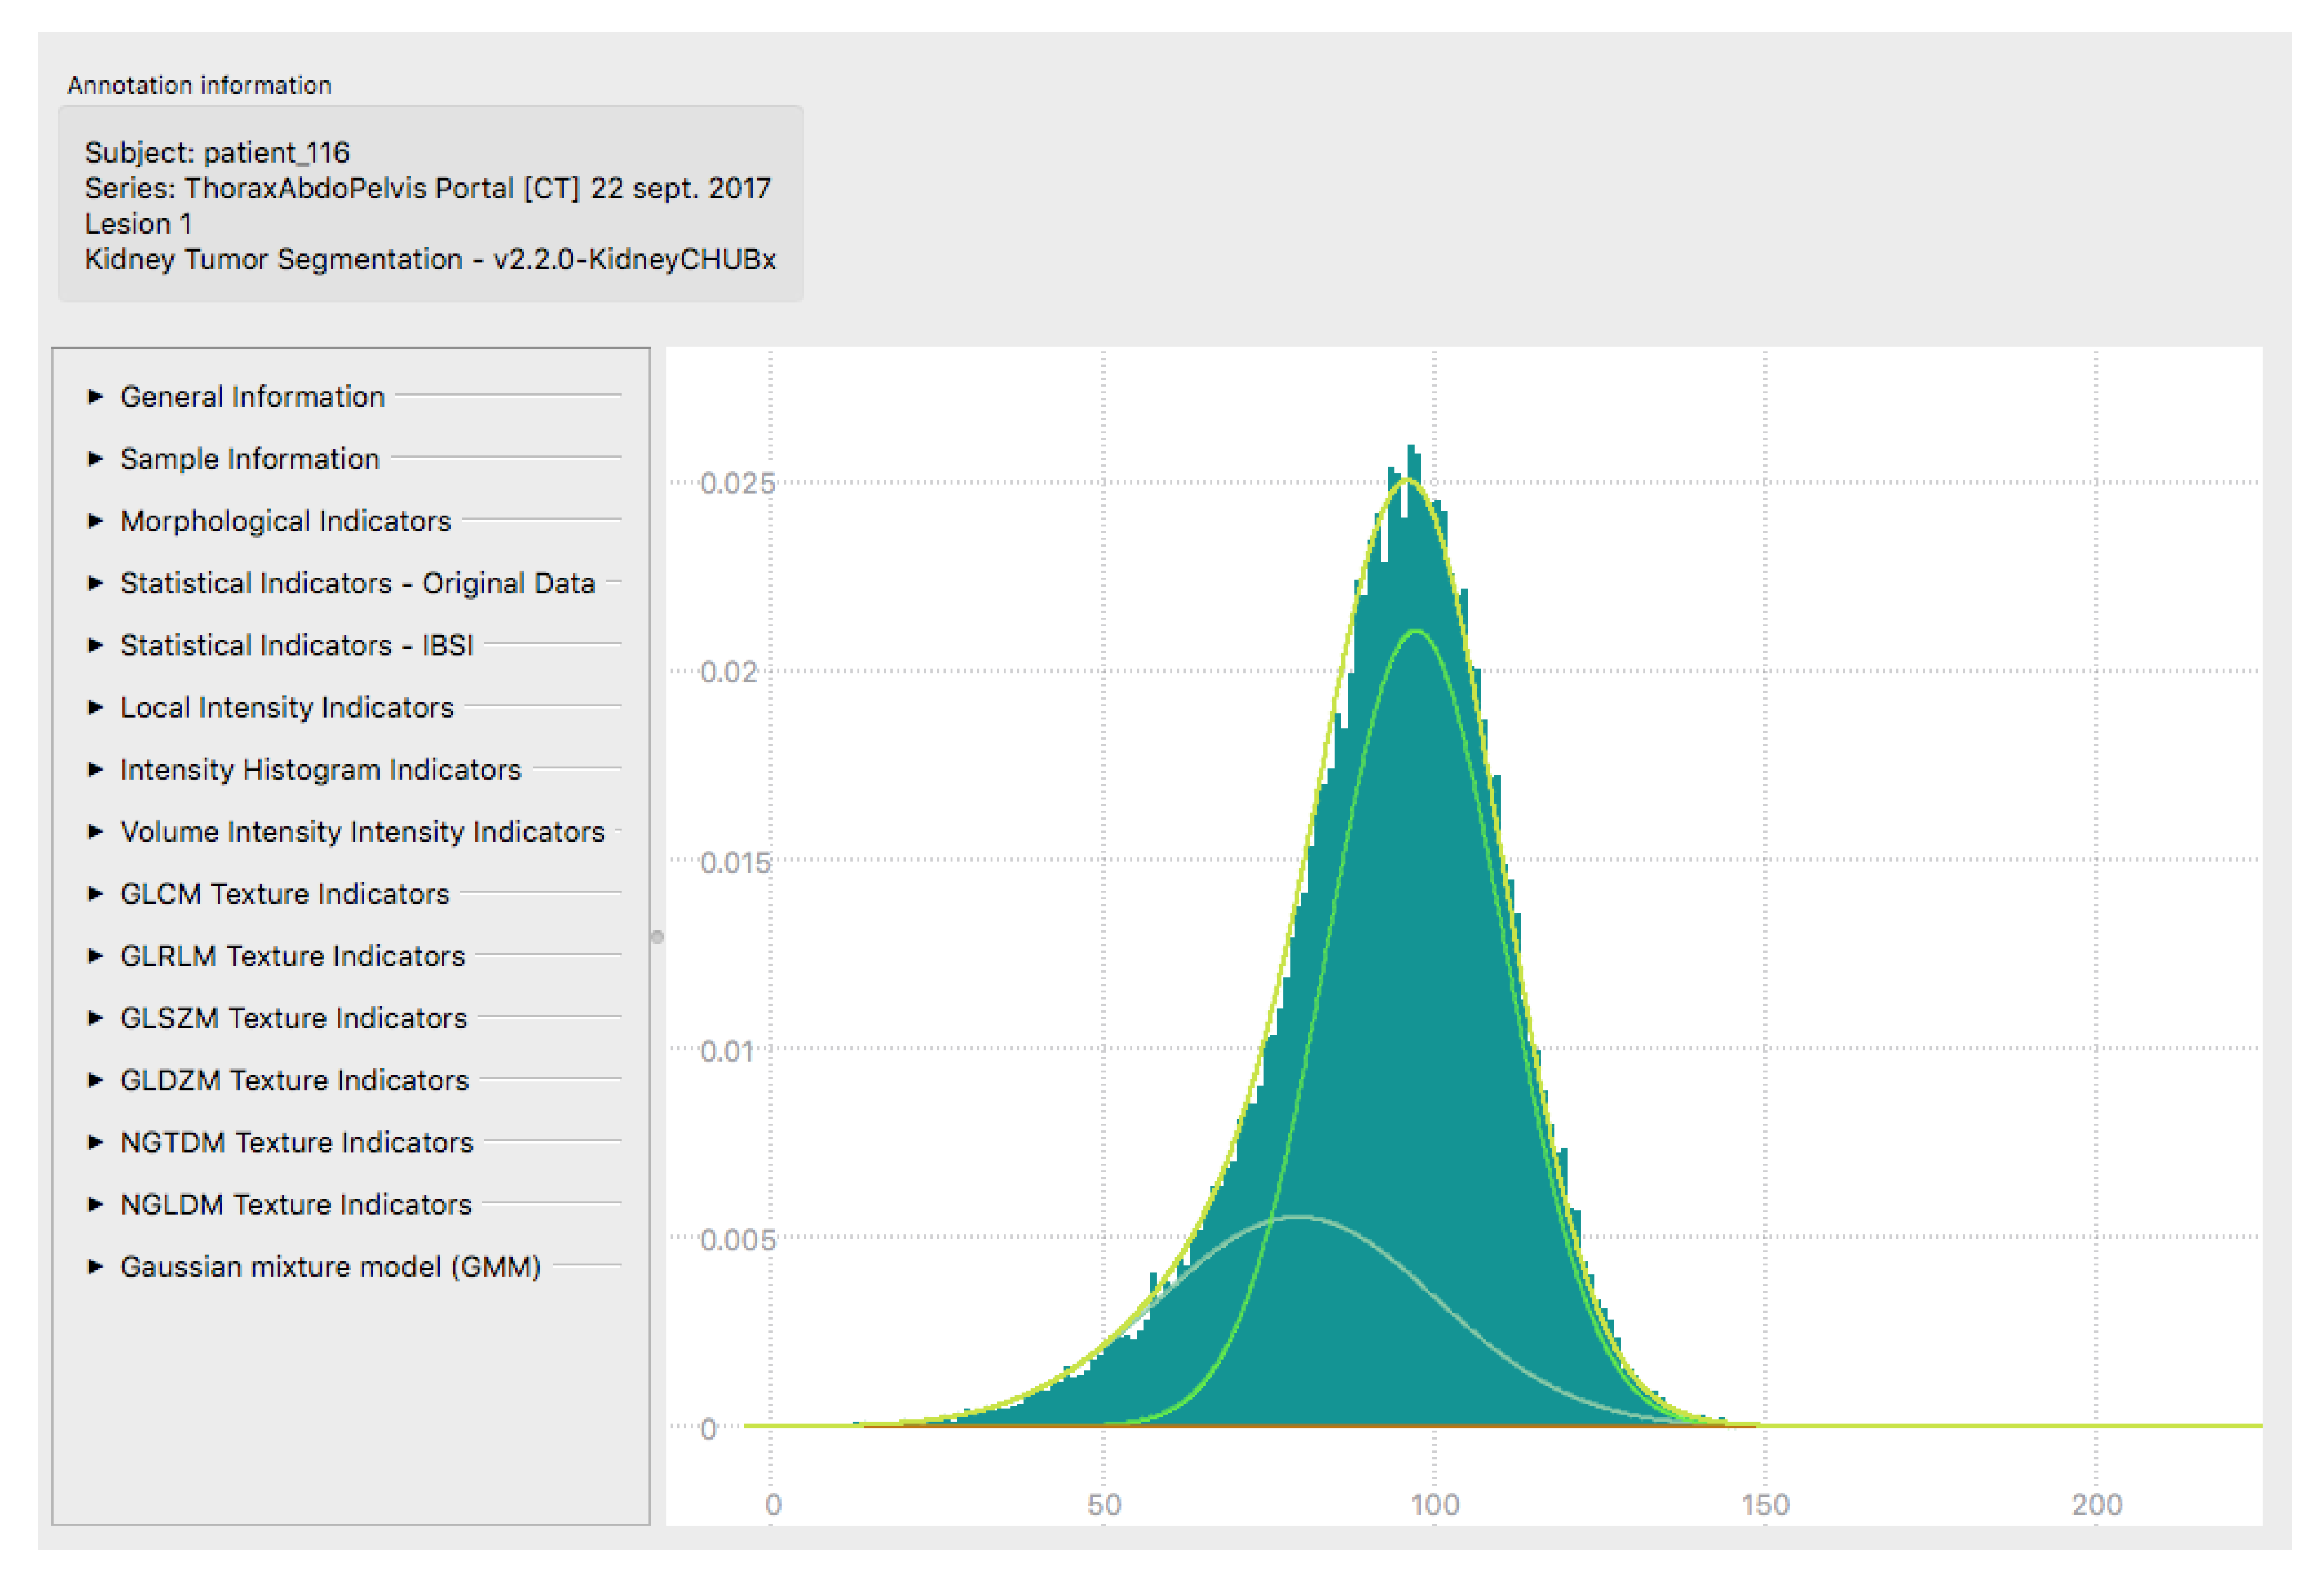Expand the Sample Information section
The image size is (2324, 1579).
(x=96, y=459)
